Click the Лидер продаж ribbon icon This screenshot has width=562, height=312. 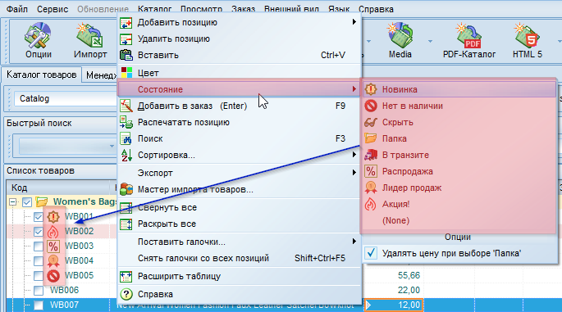(371, 188)
